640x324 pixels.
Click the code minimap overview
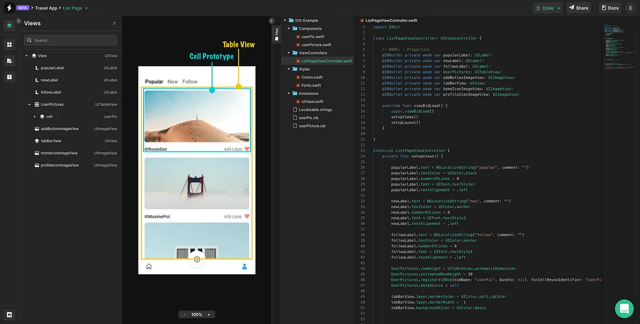coord(619,48)
